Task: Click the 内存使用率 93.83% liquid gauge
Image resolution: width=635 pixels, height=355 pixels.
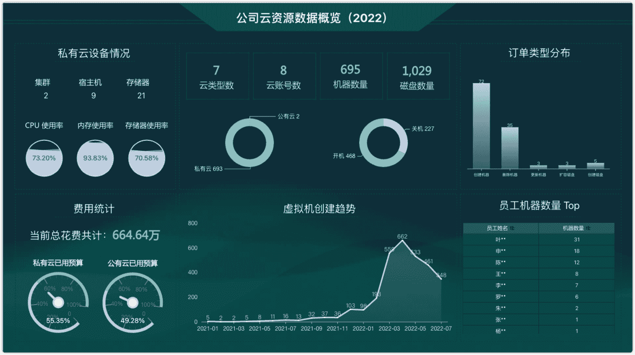Action: [x=95, y=157]
